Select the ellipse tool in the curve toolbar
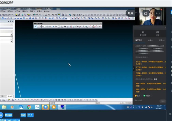Image resolution: width=172 pixels, height=121 pixels. 47,26
